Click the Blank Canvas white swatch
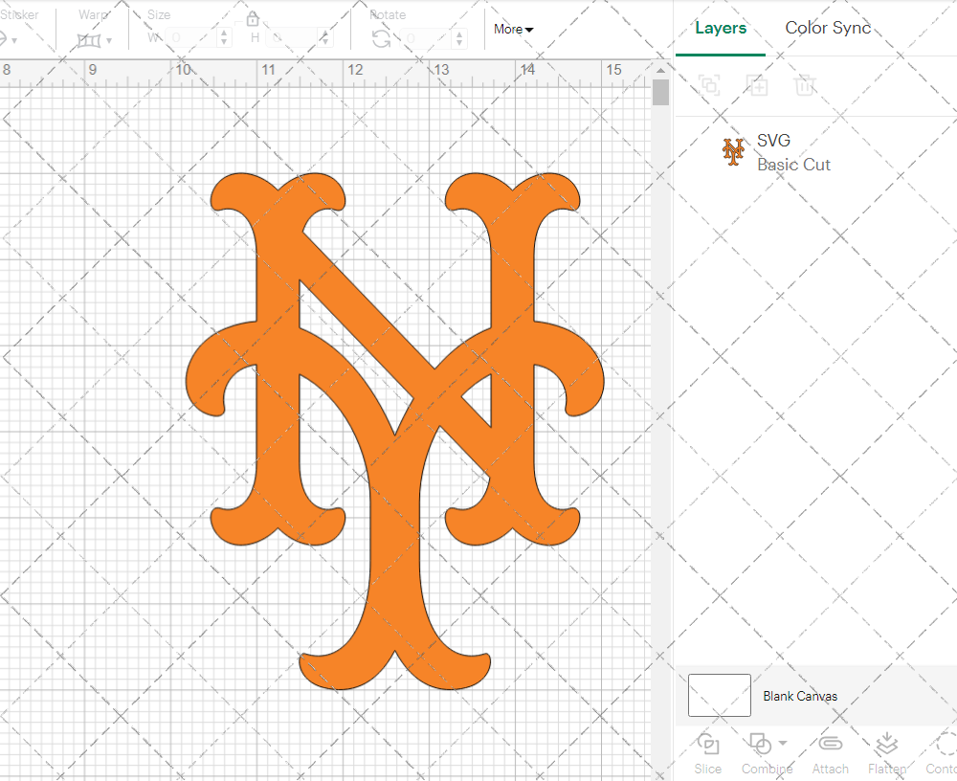The height and width of the screenshot is (781, 957). tap(719, 695)
